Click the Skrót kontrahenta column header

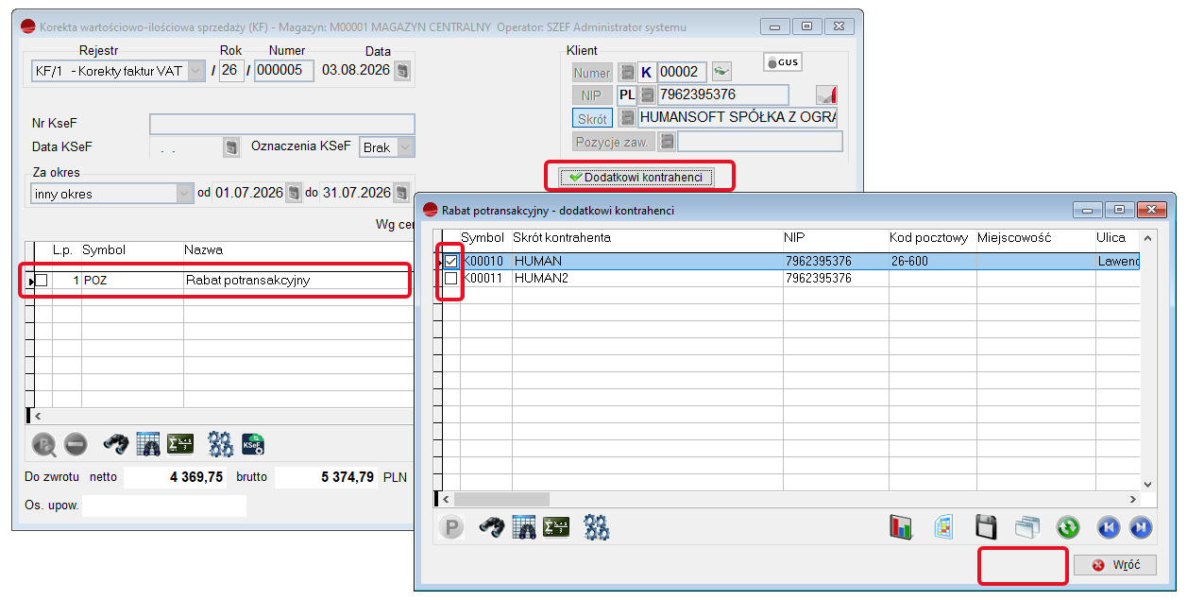[x=647, y=238]
